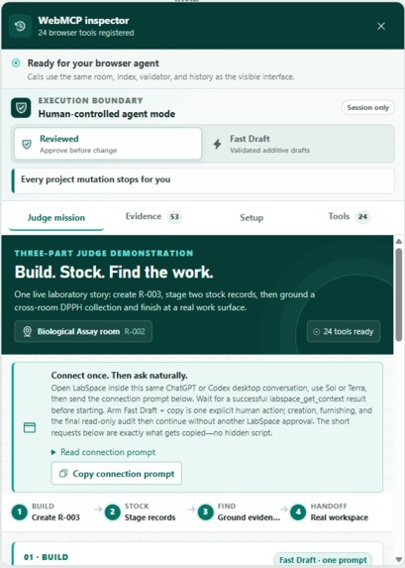405x568 pixels.
Task: Click the Fast Draft · one prompt badge
Action: click(x=323, y=560)
